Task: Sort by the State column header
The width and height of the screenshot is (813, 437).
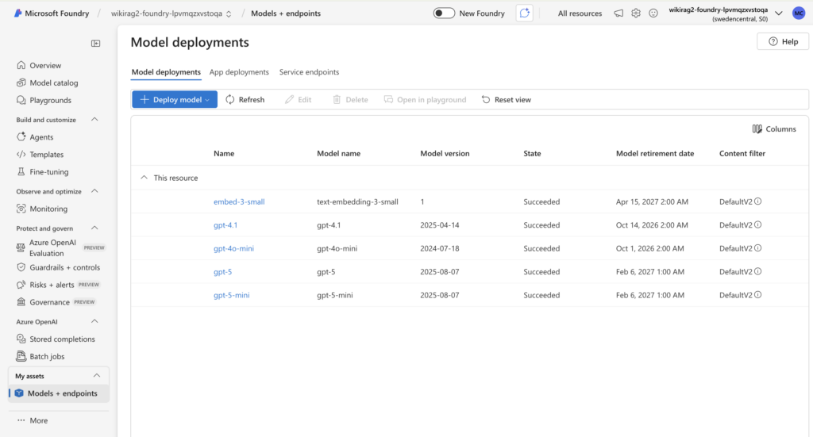Action: pos(532,153)
